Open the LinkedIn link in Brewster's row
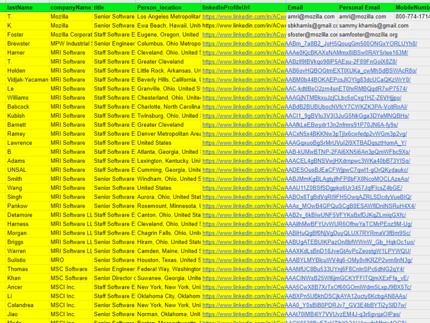Image resolution: width=430 pixels, height=323 pixels. (x=310, y=43)
